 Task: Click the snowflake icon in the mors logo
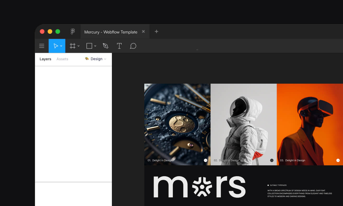pos(202,186)
